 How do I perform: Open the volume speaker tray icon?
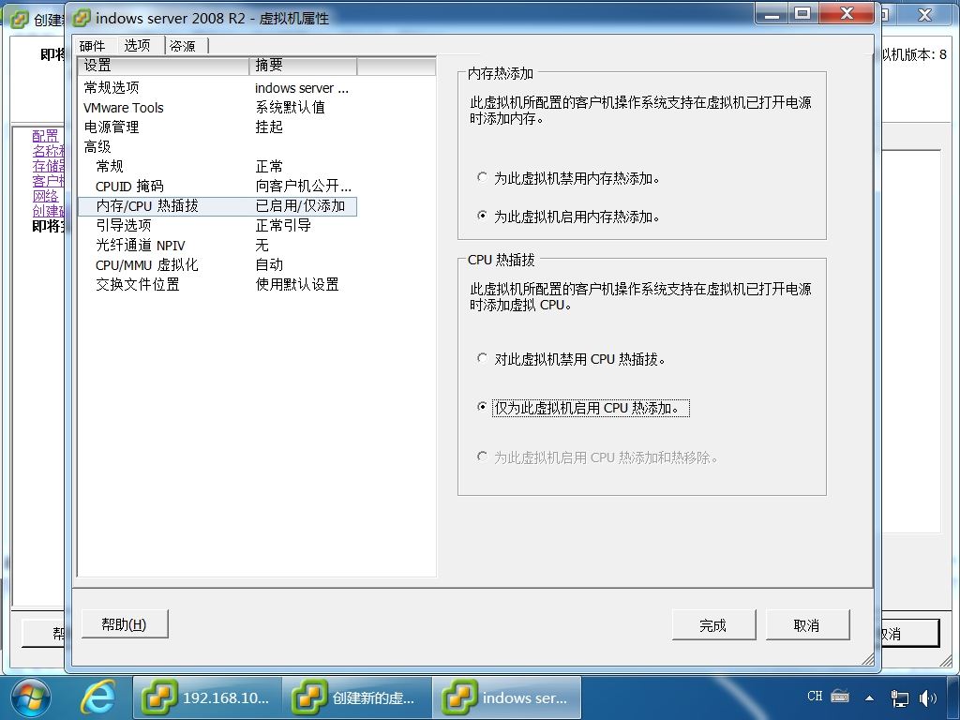click(x=928, y=697)
